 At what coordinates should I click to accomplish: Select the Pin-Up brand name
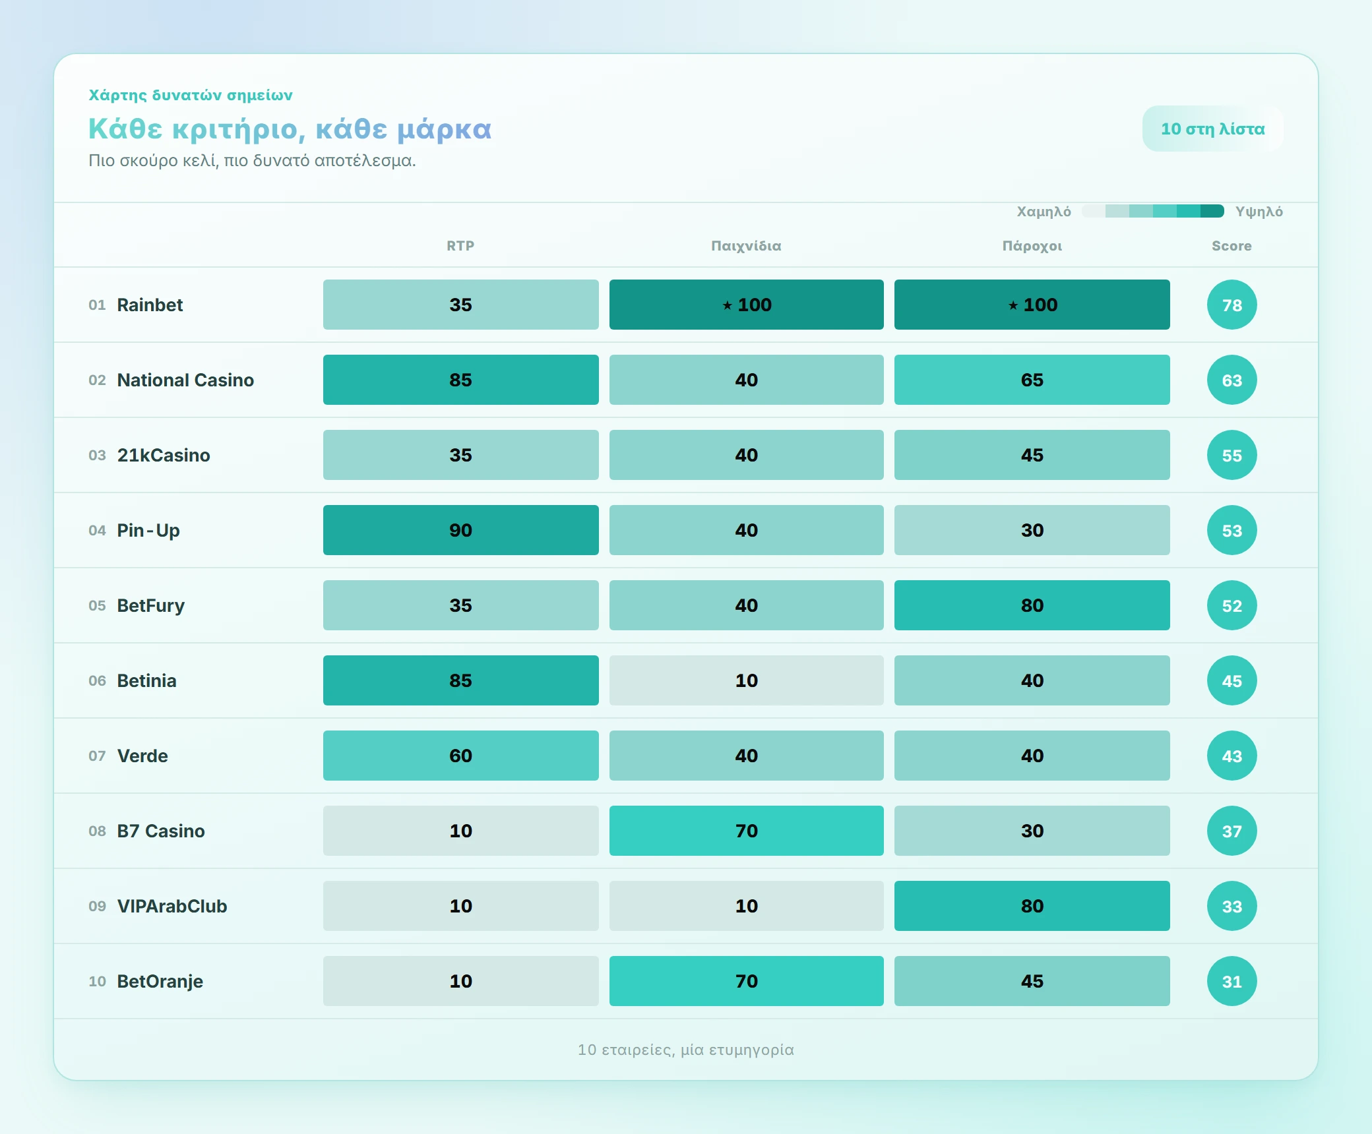(x=148, y=530)
